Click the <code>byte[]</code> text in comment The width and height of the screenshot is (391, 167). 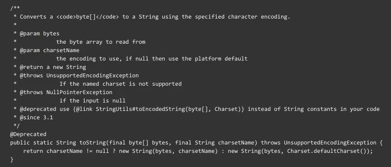coord(87,17)
